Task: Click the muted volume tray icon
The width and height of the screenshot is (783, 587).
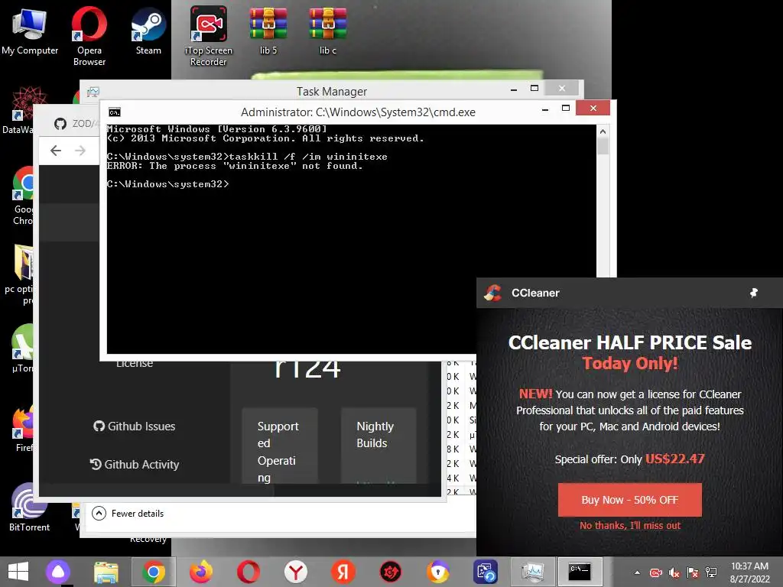Action: pyautogui.click(x=674, y=572)
